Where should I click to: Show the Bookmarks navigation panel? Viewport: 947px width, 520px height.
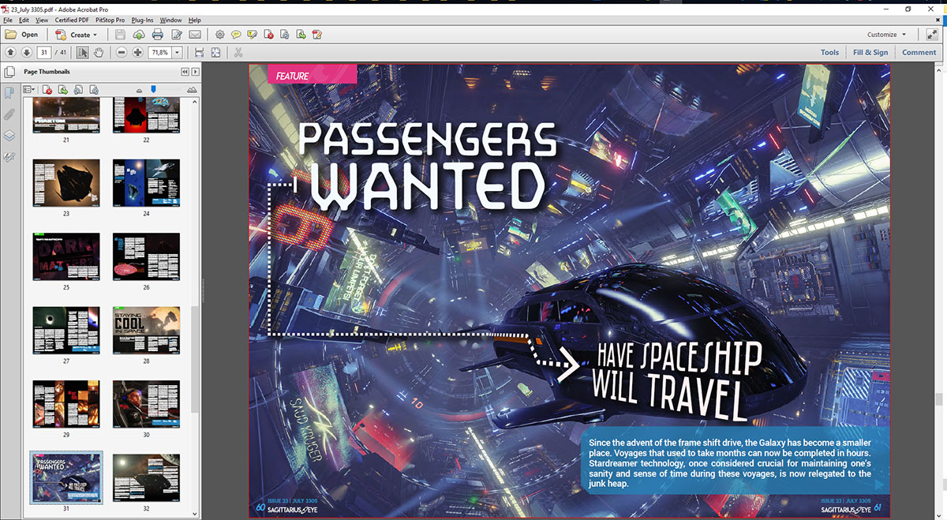click(x=9, y=94)
